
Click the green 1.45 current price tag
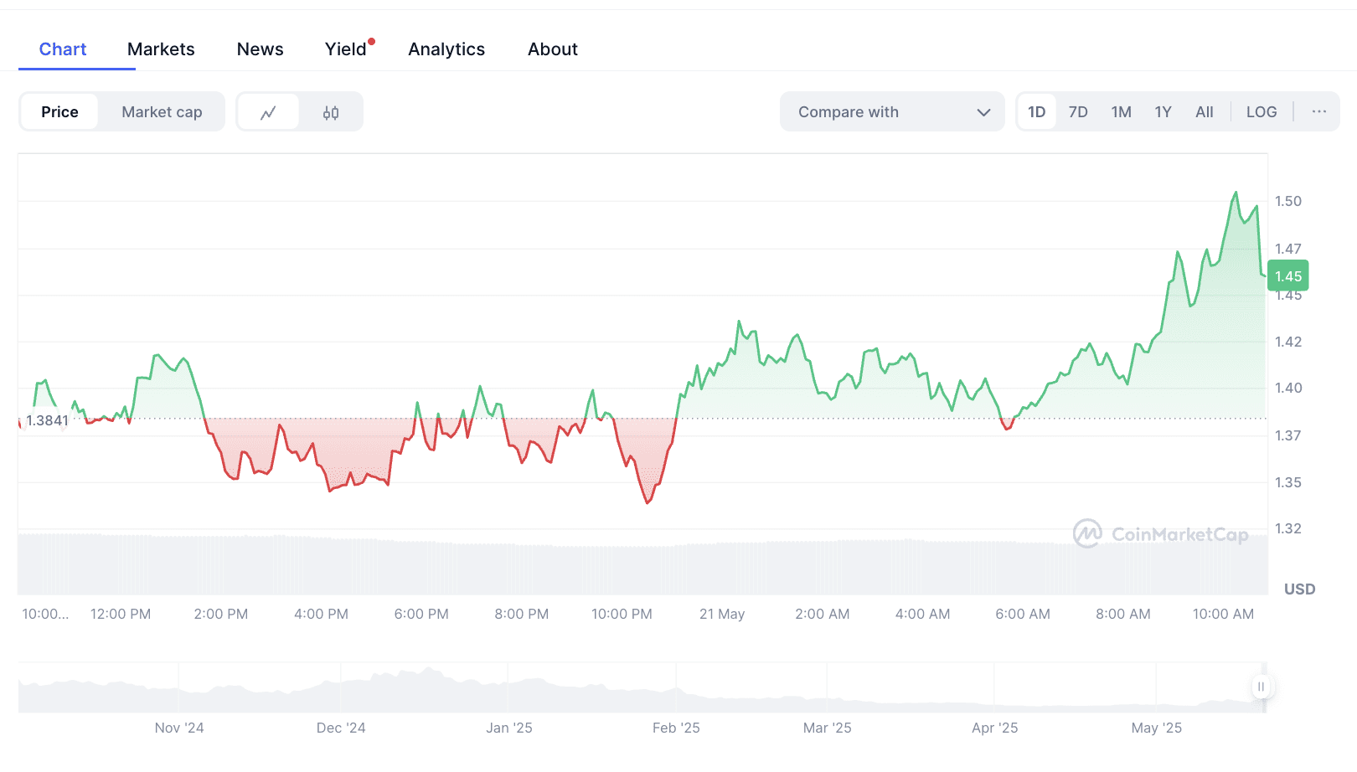coord(1288,275)
